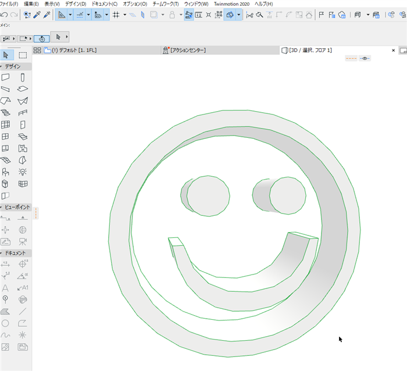407x371 pixels.
Task: Select the Fill hatch tool
Action: [x=5, y=311]
